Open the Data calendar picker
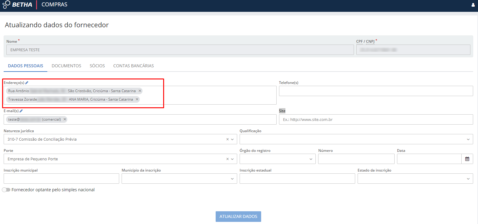Screen dimensions: 478x224 point(467,159)
